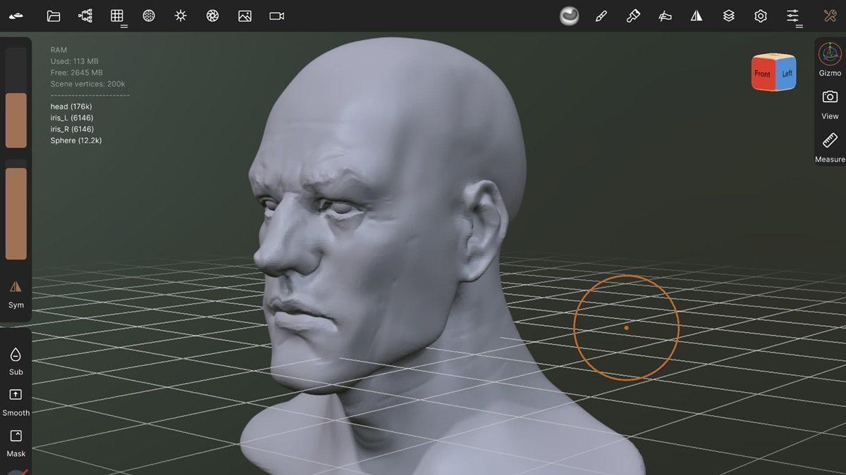Open the material settings
Image resolution: width=846 pixels, height=475 pixels.
(x=149, y=15)
